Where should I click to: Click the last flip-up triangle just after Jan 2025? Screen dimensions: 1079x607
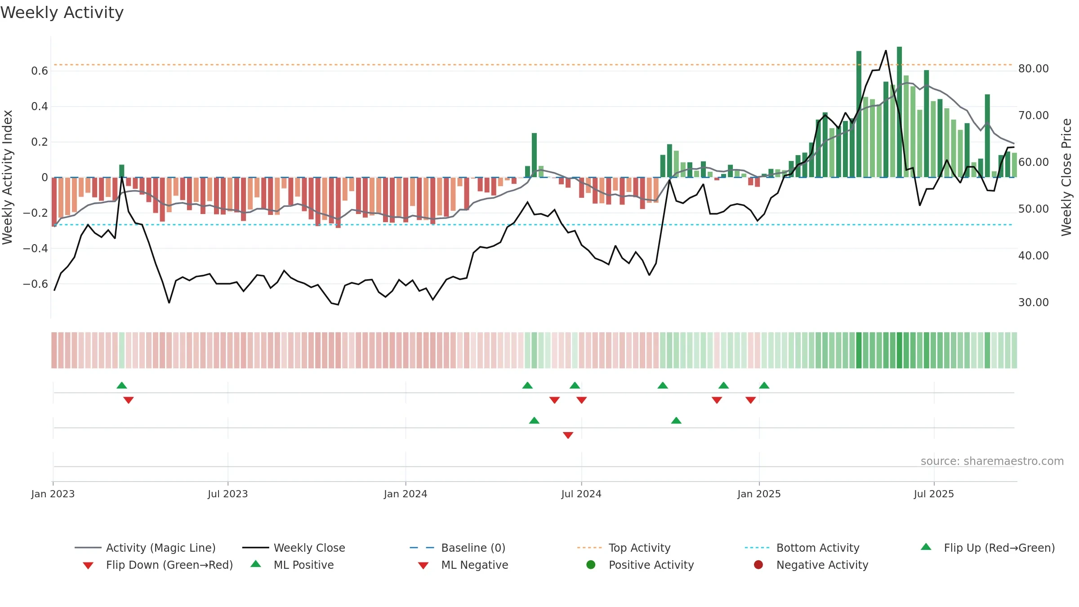coord(764,385)
